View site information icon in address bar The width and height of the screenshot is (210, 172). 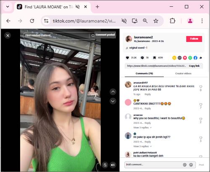click(46, 21)
